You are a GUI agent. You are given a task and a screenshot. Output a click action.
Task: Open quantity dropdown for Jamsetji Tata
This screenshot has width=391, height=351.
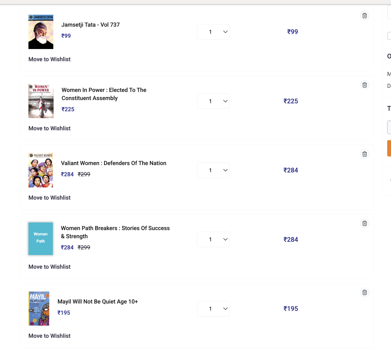point(213,32)
